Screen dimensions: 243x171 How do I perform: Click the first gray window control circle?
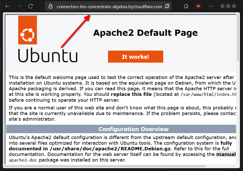pos(222,6)
